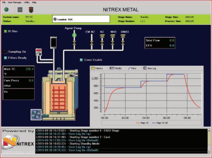212x158 pixels.
Task: Select the EM N2 valve
Action: pyautogui.click(x=92, y=43)
